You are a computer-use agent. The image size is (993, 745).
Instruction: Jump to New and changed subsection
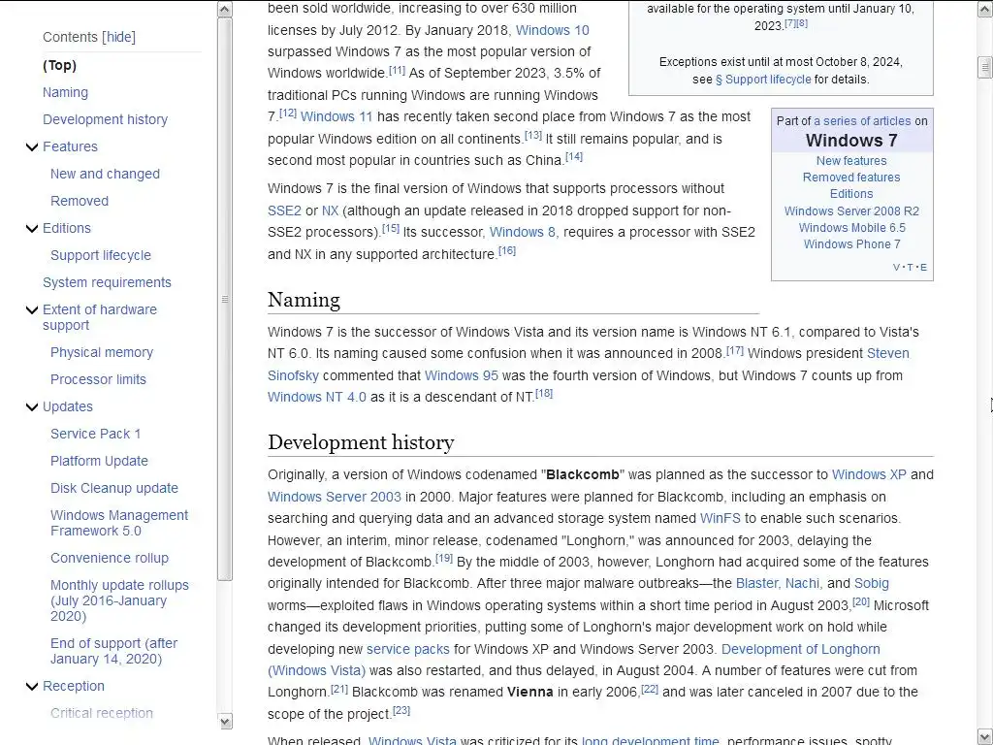click(x=105, y=175)
